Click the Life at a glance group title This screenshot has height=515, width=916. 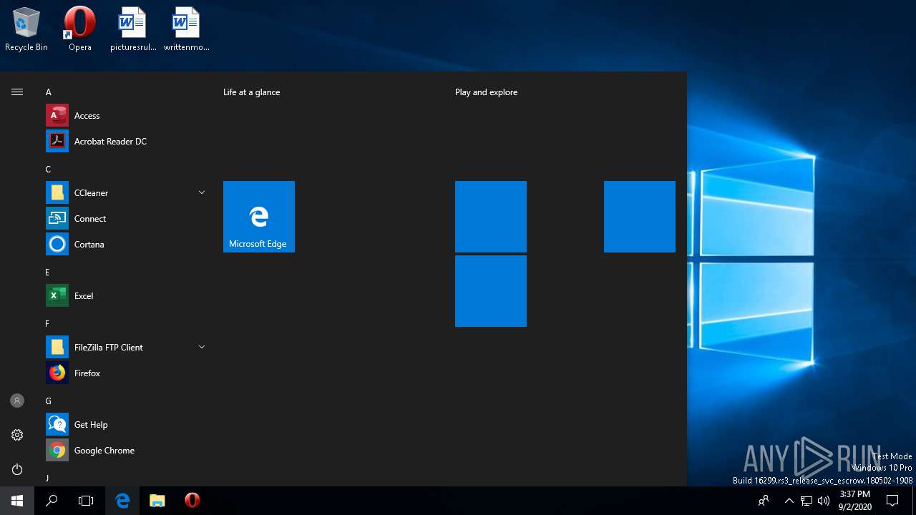(x=252, y=92)
